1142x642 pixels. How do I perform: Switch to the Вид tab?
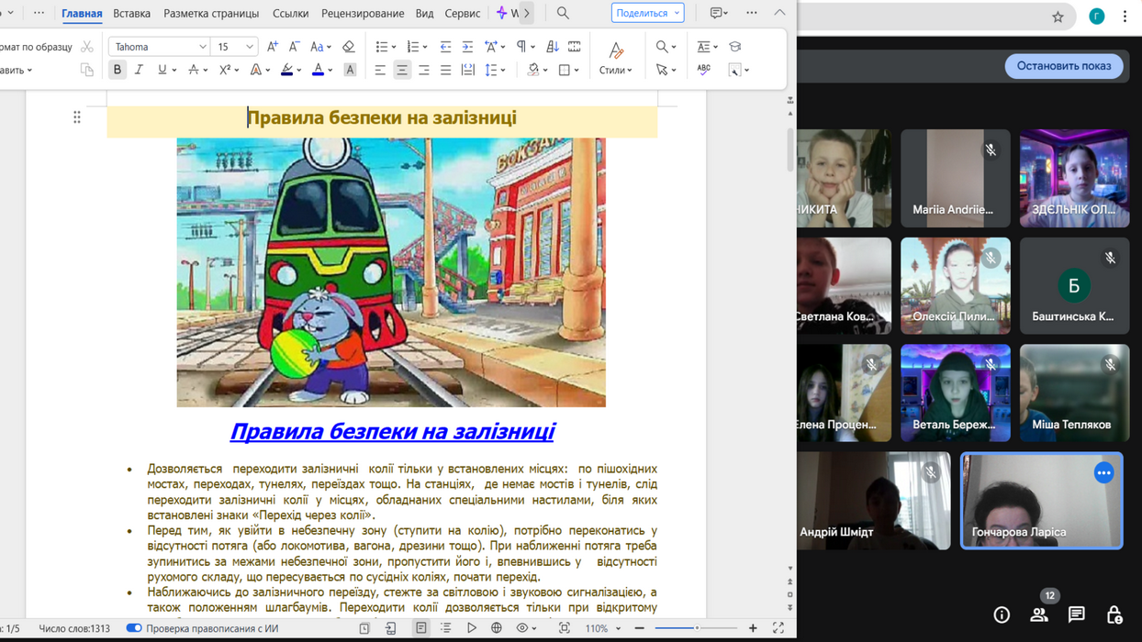[x=424, y=14]
